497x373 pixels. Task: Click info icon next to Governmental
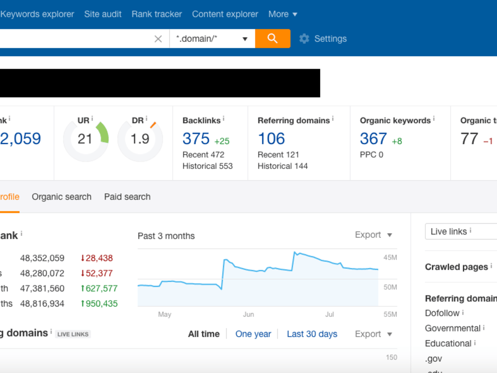tap(484, 327)
